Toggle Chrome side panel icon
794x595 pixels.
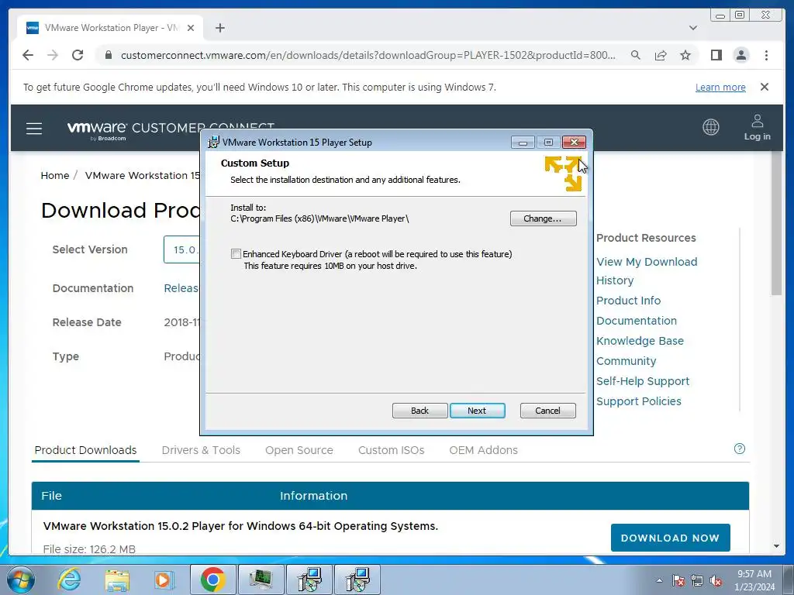(716, 55)
